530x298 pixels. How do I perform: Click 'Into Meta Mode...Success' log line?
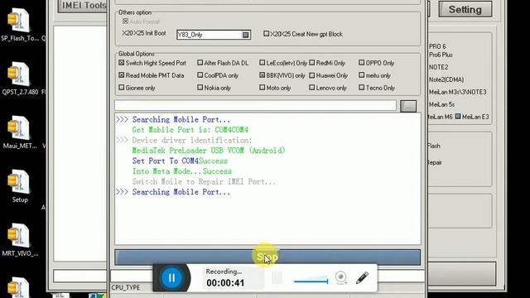click(x=182, y=171)
